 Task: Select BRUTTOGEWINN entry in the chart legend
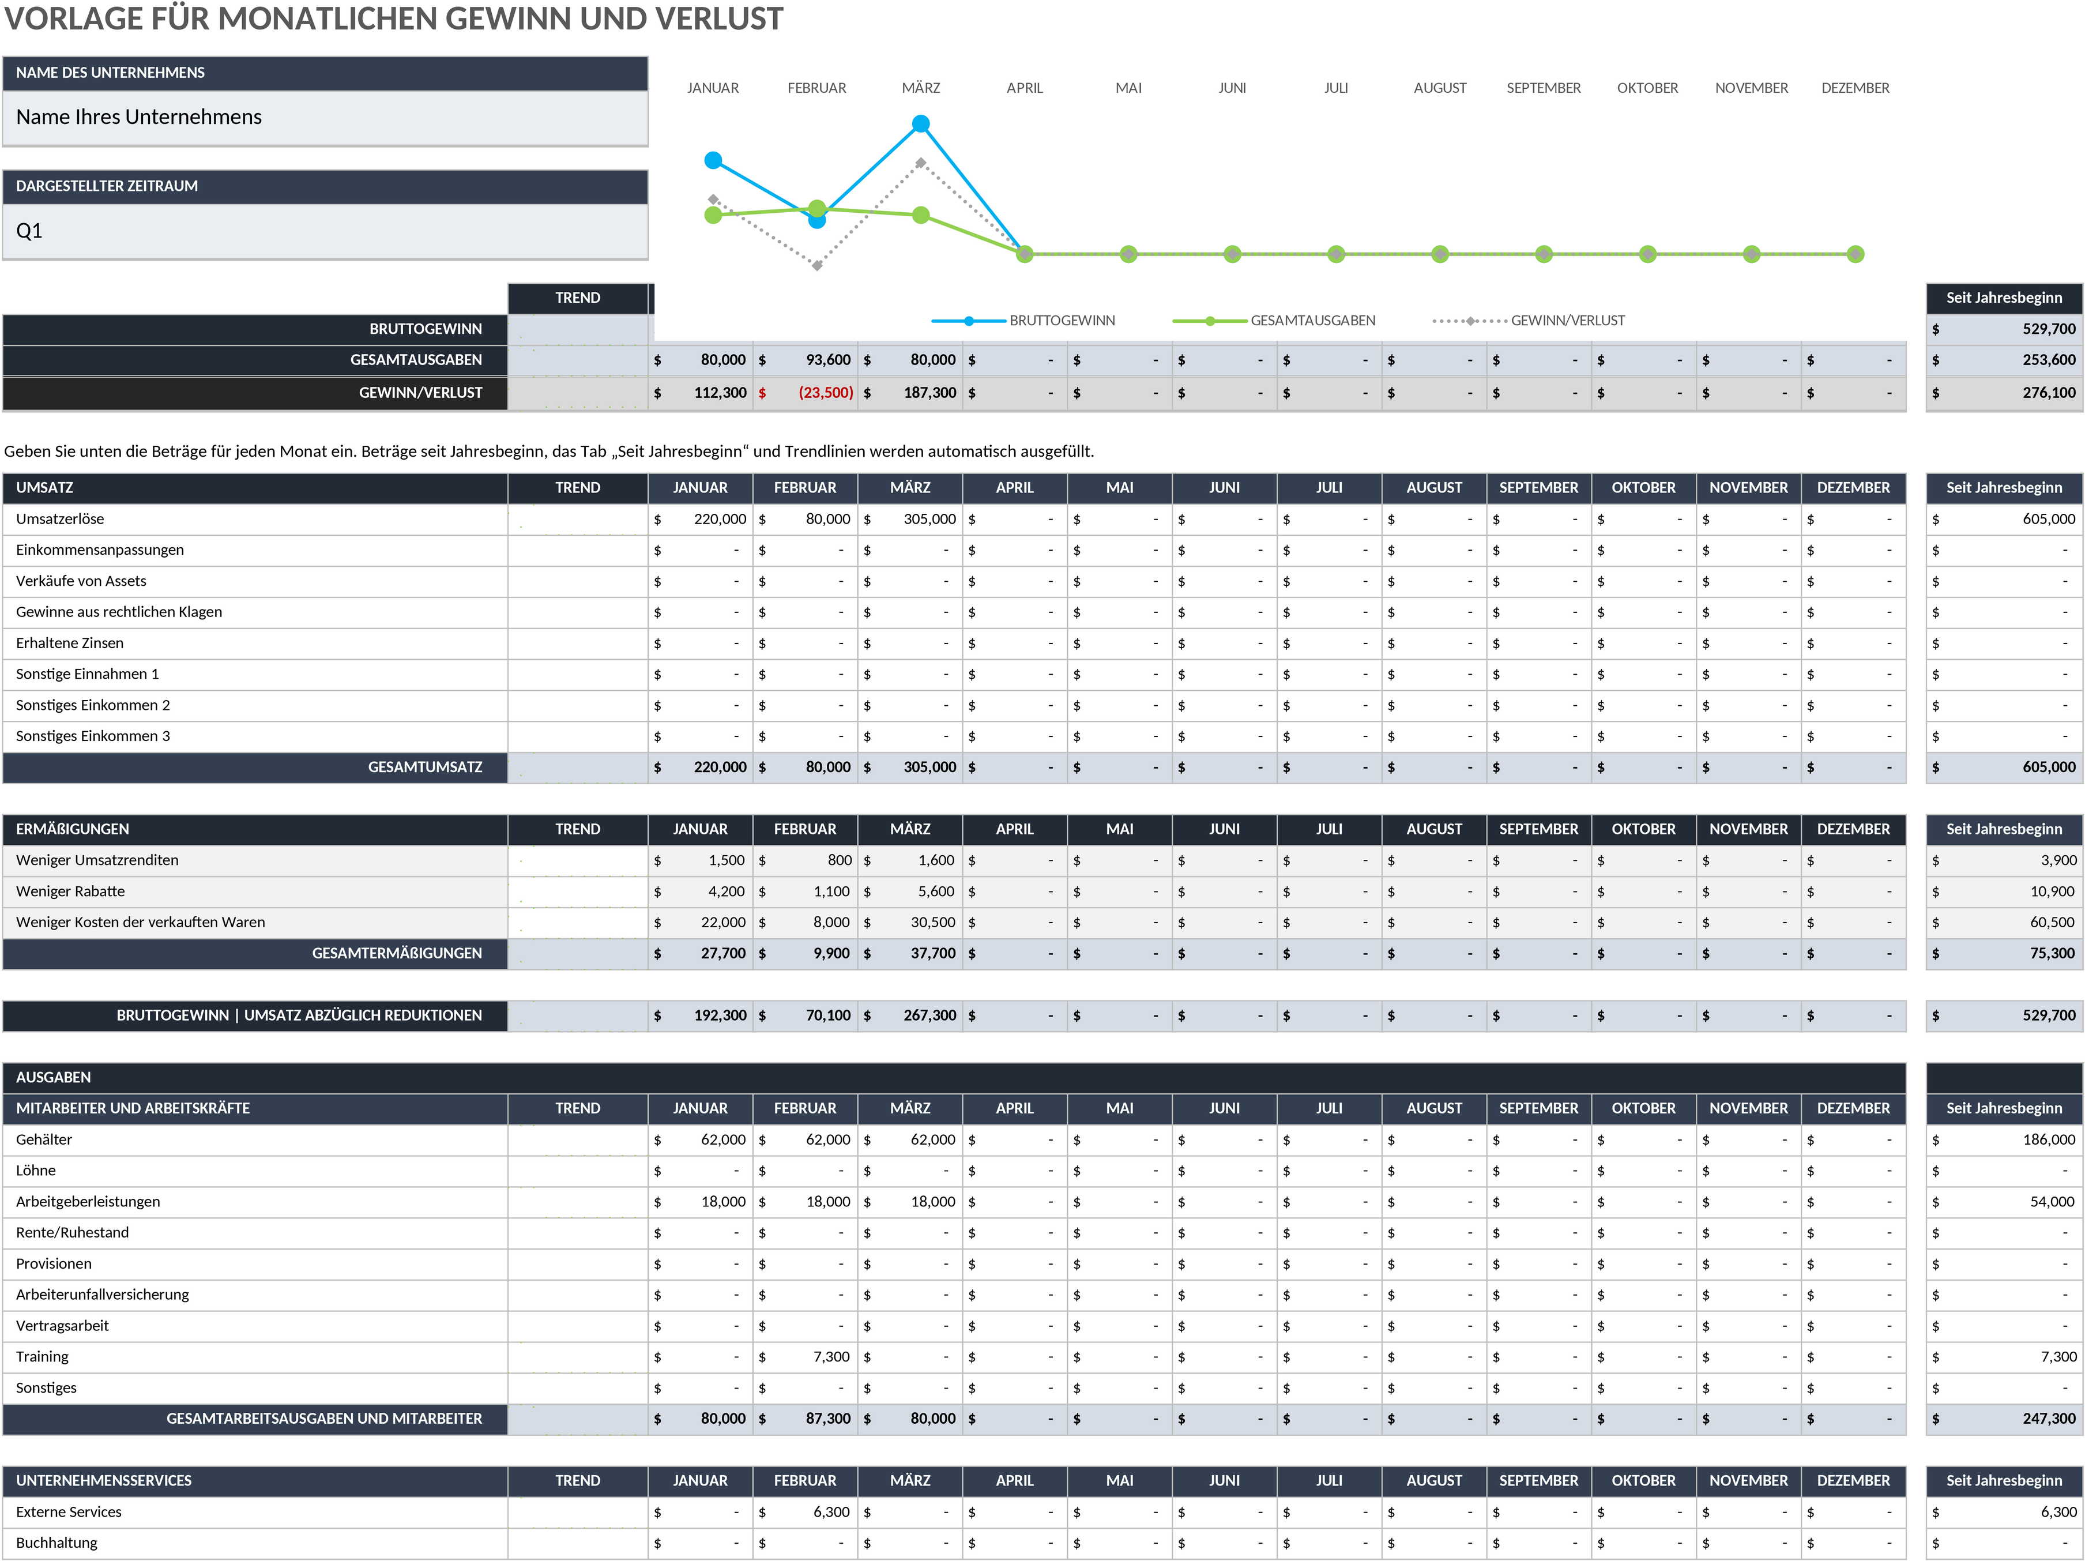1023,321
